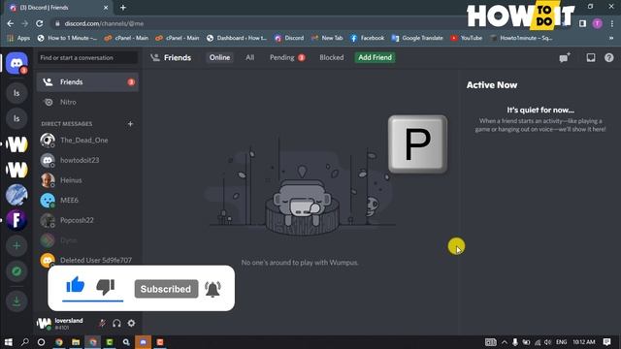Click the Chrome profile avatar
This screenshot has width=621, height=349.
tap(598, 23)
